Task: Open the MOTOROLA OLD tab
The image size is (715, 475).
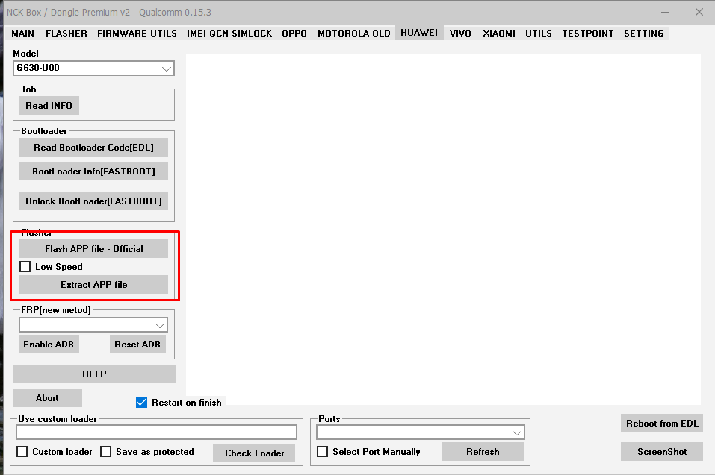Action: pyautogui.click(x=354, y=34)
